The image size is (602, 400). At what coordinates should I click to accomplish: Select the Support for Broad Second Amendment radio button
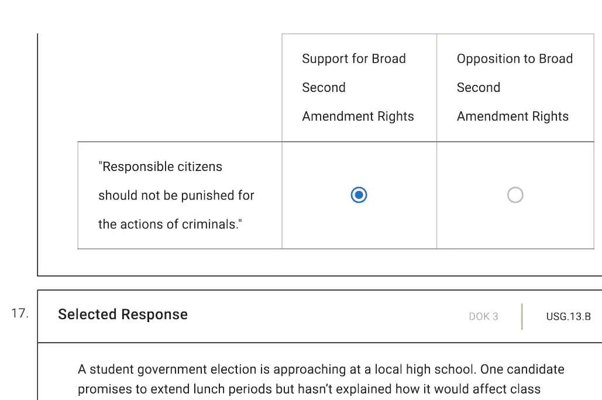click(x=359, y=195)
